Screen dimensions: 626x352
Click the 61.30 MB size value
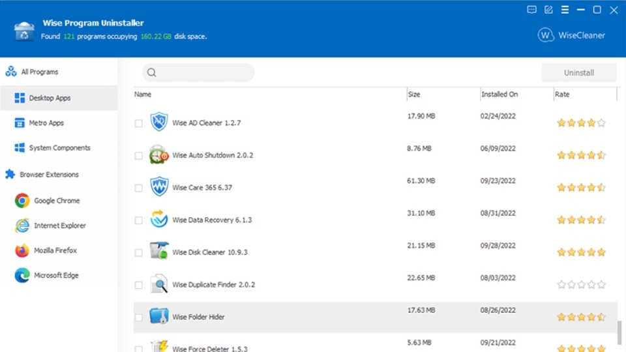point(421,181)
